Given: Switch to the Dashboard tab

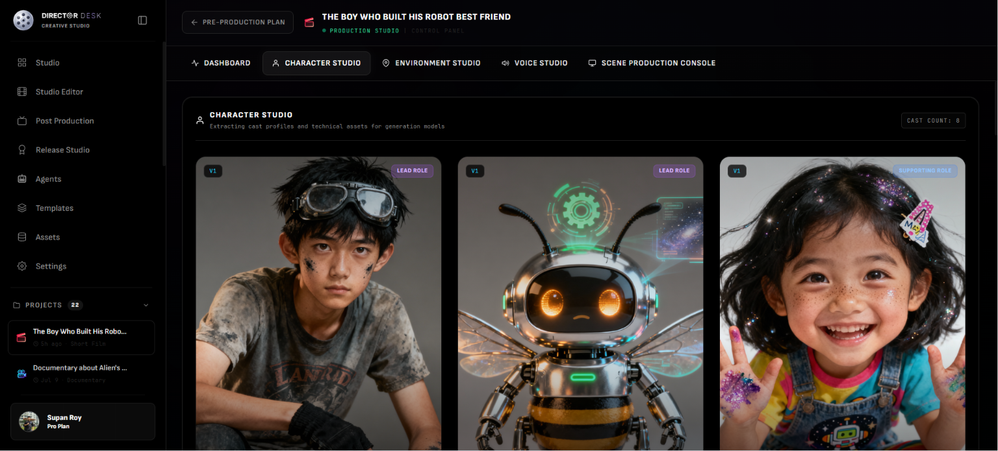Looking at the screenshot, I should tap(221, 63).
